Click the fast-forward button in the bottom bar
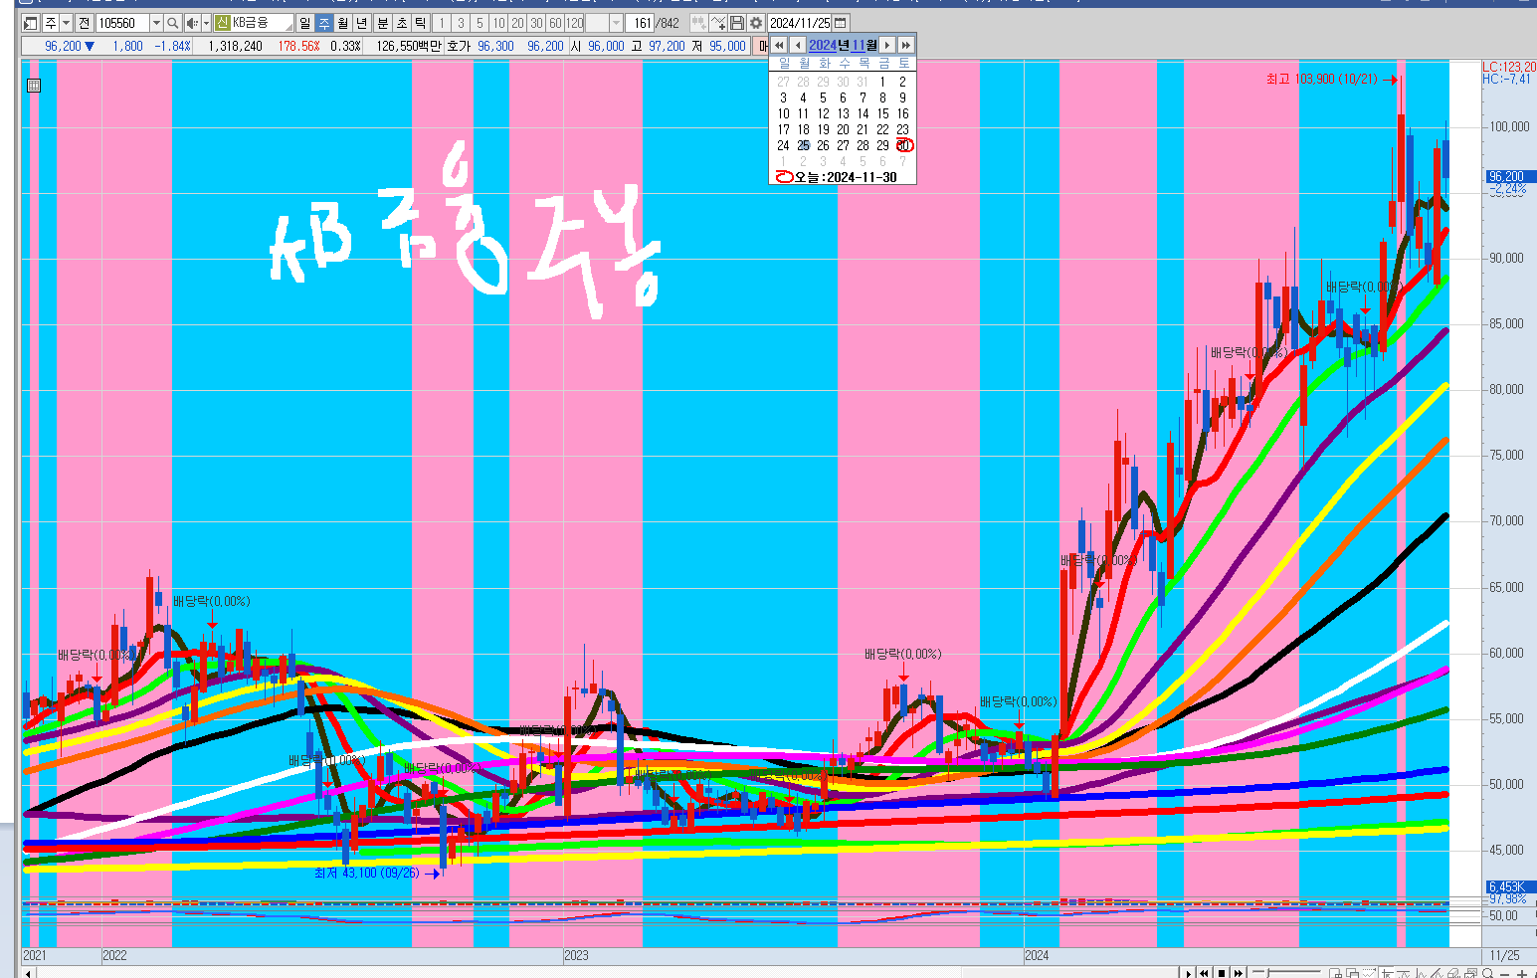Image resolution: width=1537 pixels, height=978 pixels. pyautogui.click(x=1239, y=972)
